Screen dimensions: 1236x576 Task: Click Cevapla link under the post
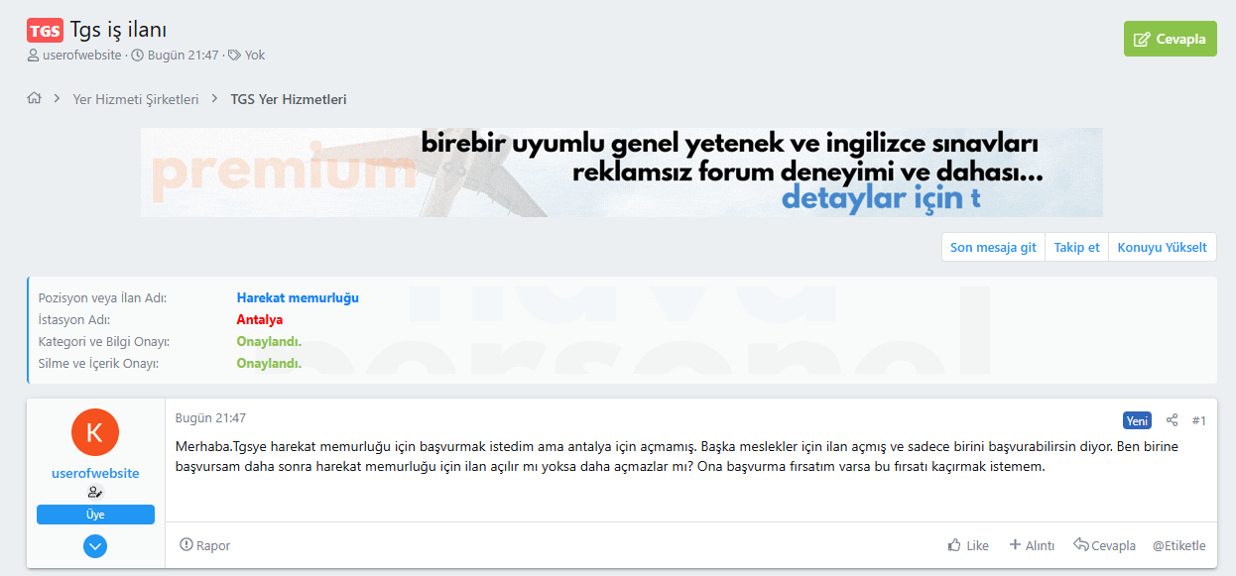coord(1105,545)
